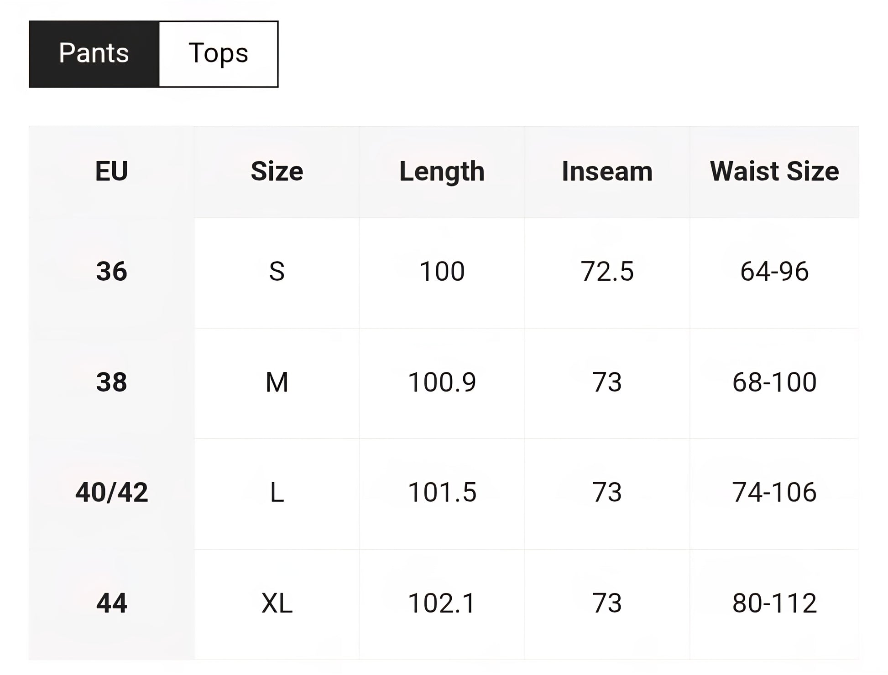
Task: Click the 101.5 length value
Action: pos(442,493)
